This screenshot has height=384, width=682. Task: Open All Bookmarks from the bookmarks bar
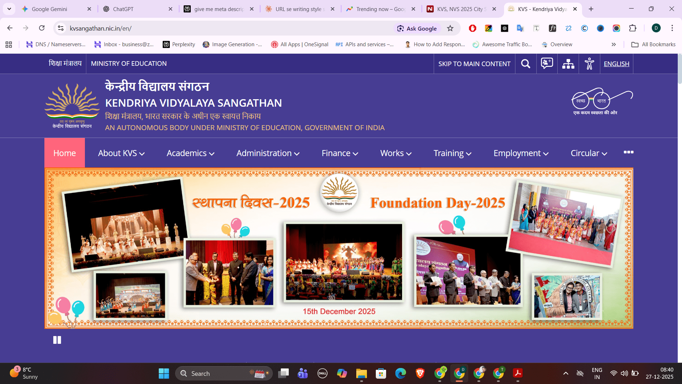pos(653,44)
